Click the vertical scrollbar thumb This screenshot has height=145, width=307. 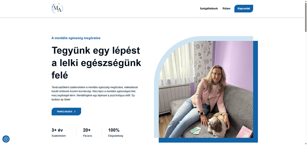[306, 17]
